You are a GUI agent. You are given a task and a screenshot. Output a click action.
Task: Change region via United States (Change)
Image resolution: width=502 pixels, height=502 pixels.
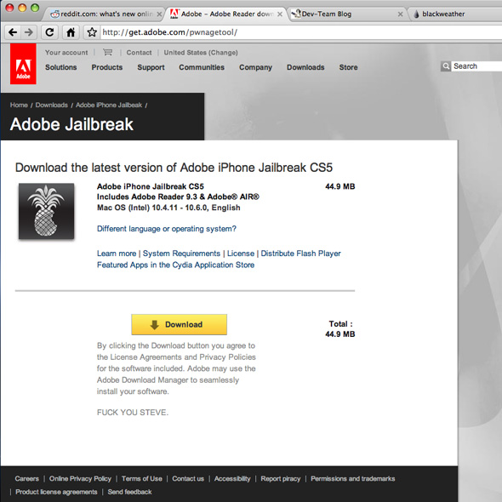(x=201, y=53)
